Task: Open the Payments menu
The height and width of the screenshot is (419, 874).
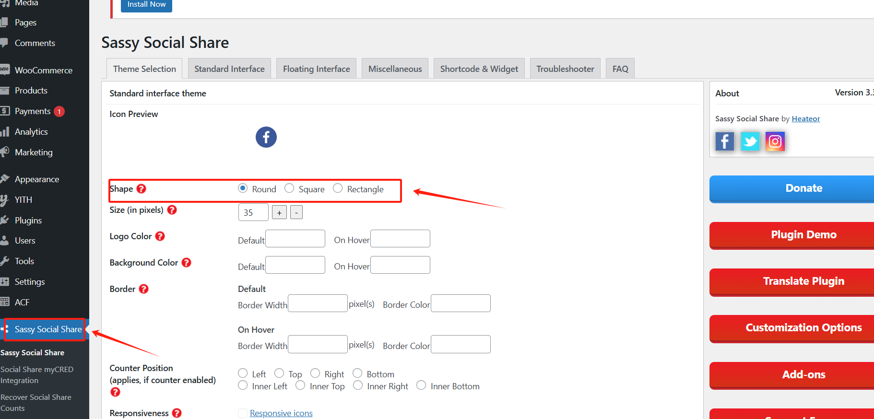Action: pyautogui.click(x=33, y=111)
